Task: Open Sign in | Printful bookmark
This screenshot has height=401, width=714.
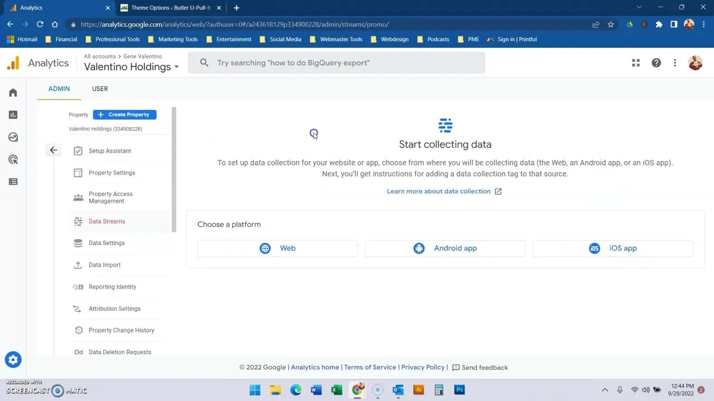Action: coord(512,40)
